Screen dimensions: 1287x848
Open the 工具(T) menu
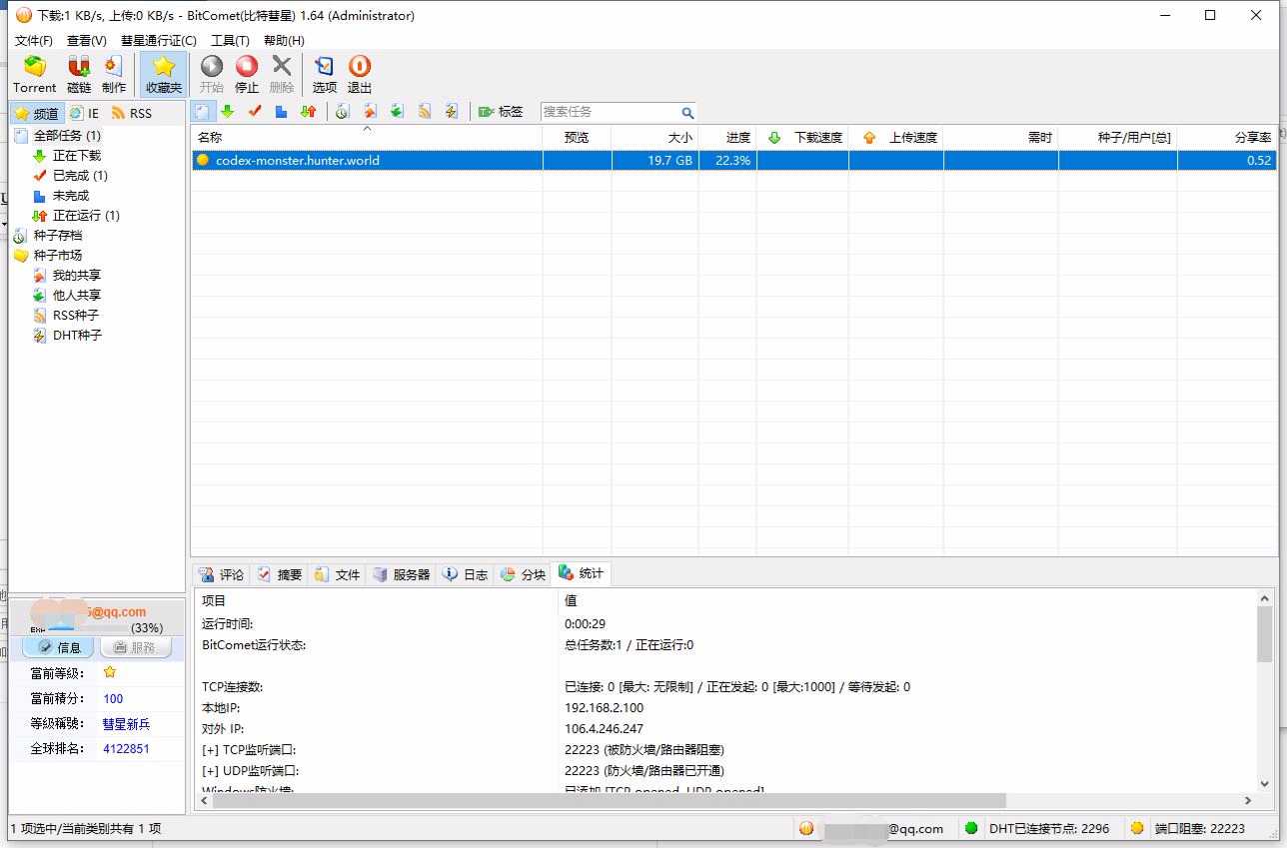[x=230, y=40]
